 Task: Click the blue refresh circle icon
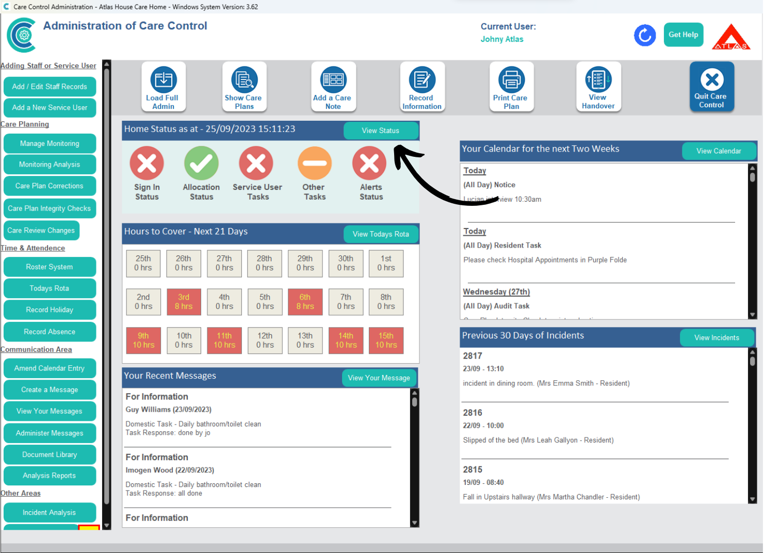(x=644, y=36)
